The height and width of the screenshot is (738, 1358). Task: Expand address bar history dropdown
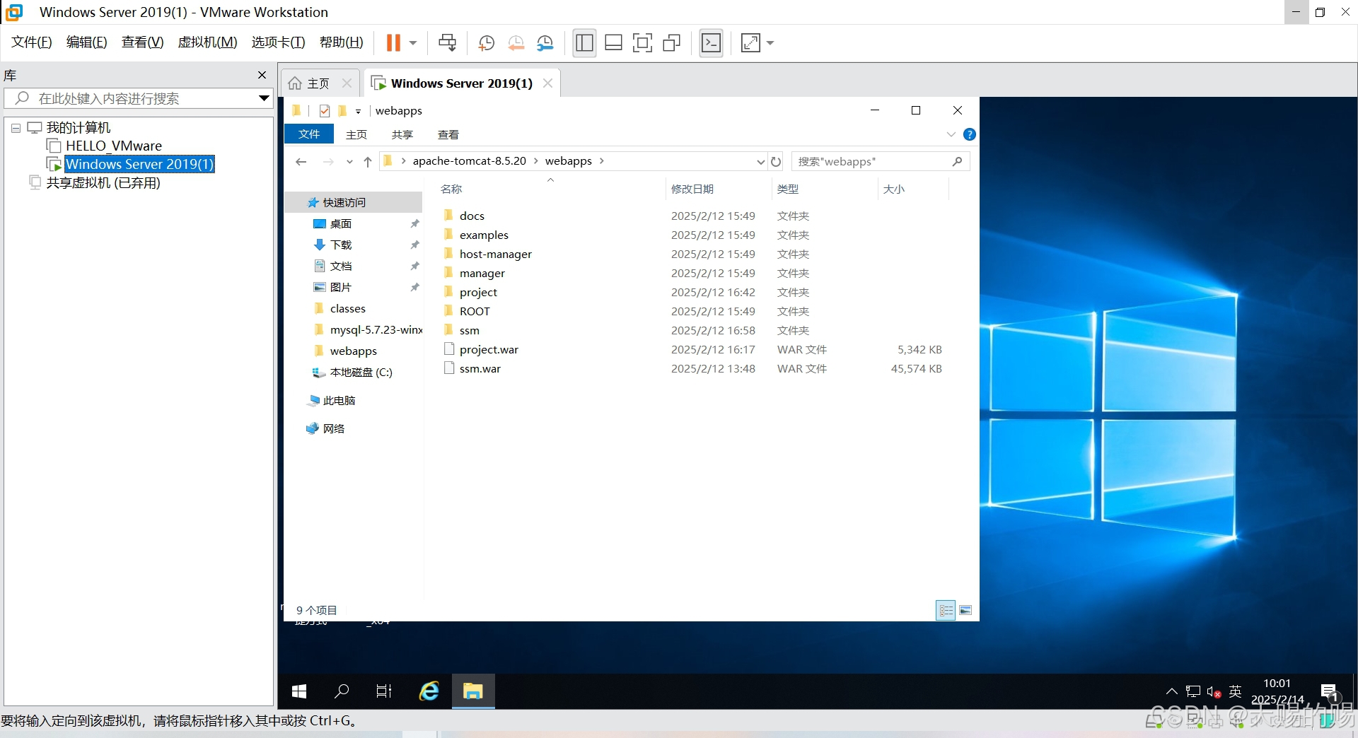(760, 162)
